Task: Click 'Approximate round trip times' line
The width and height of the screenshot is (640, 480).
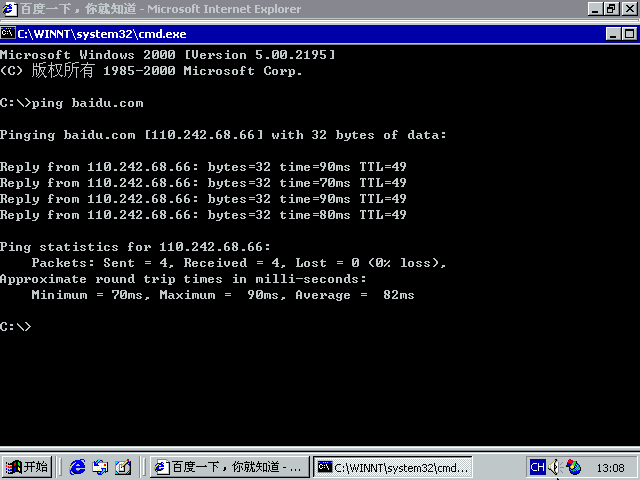Action: (x=183, y=279)
